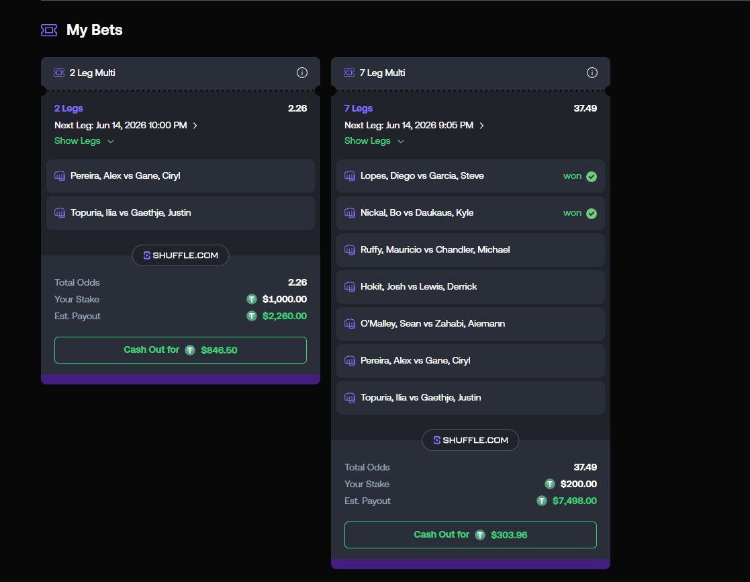The image size is (750, 582).
Task: Click the 7 Leg Multi card title
Action: pyautogui.click(x=382, y=73)
